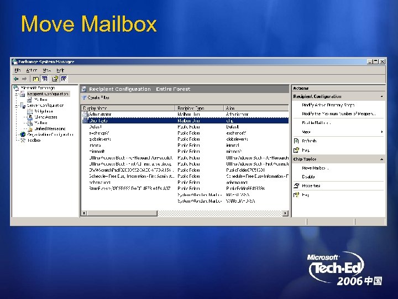Click the Mailbox node icon under Recipient Configuration
Image resolution: width=398 pixels, height=299 pixels.
tap(30, 100)
